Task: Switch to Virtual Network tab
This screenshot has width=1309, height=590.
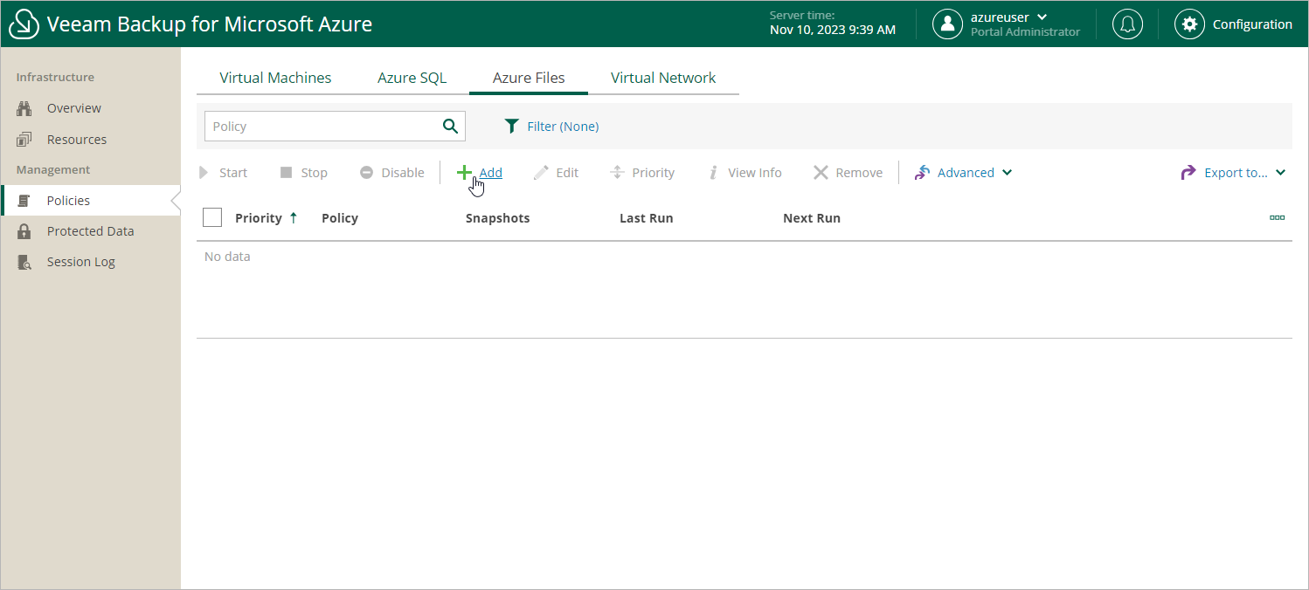Action: tap(663, 78)
